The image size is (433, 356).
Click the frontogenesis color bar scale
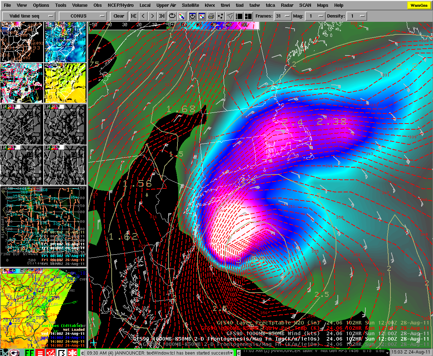click(x=174, y=25)
